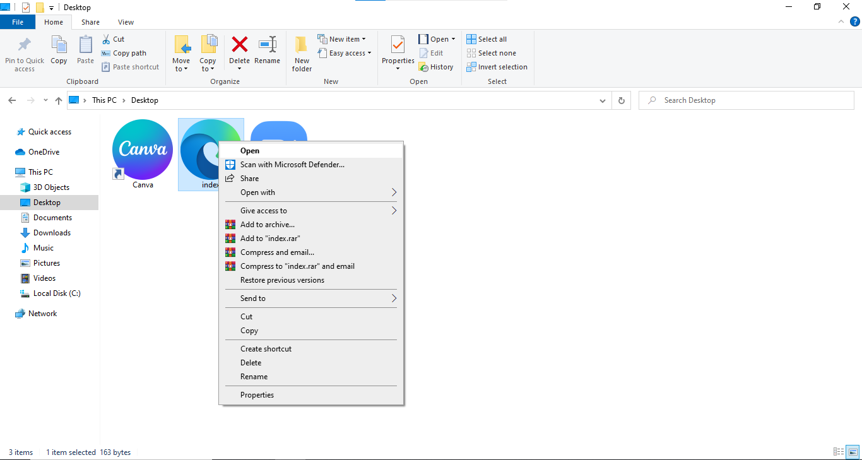862x460 pixels.
Task: Click the Back navigation arrow
Action: [12, 100]
